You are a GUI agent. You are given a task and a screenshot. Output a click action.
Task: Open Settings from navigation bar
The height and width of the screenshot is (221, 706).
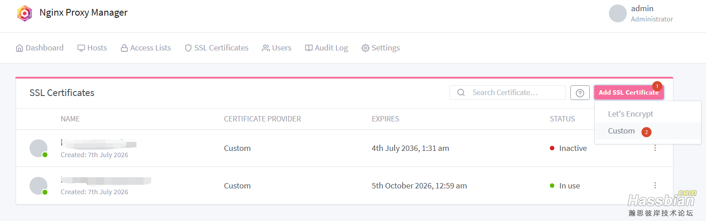click(x=381, y=48)
